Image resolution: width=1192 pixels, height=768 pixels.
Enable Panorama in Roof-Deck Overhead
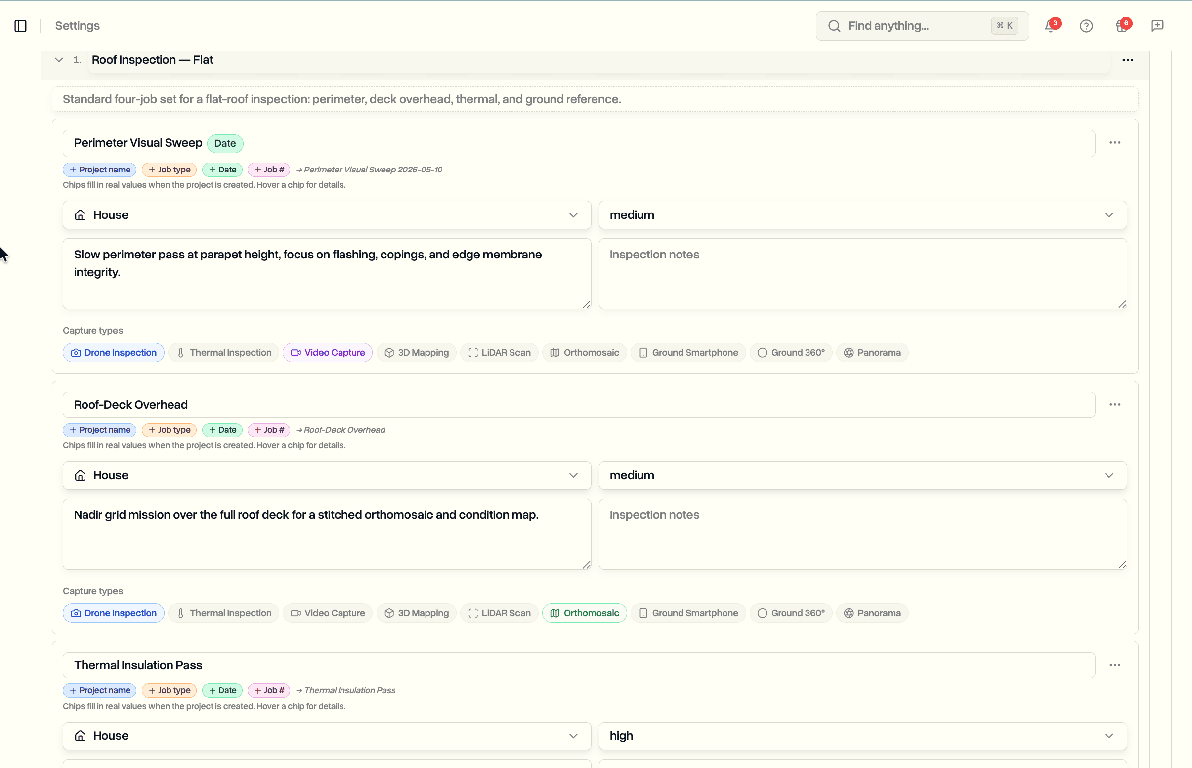point(872,613)
